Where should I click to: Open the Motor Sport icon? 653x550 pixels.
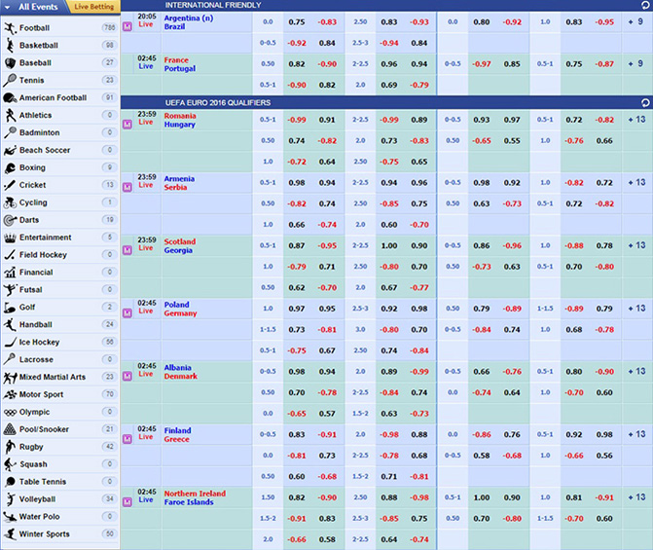tap(10, 394)
